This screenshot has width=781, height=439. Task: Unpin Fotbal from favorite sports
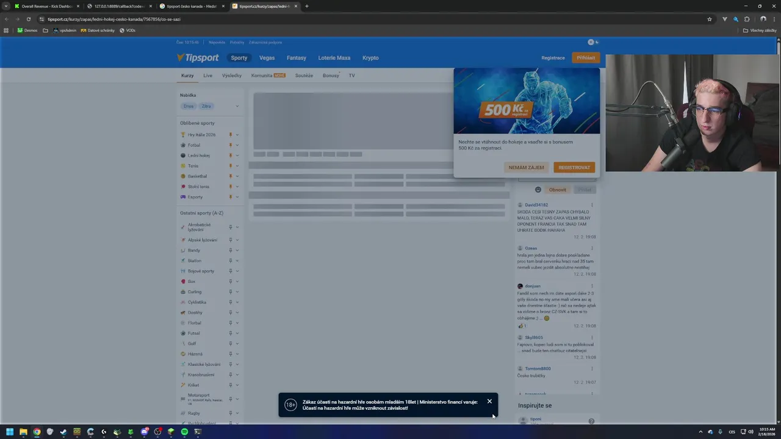coord(231,145)
